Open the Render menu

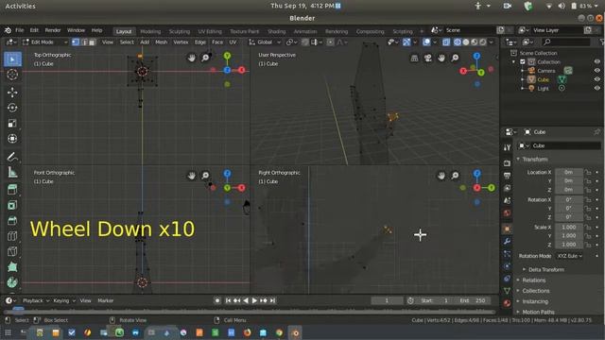tap(53, 30)
